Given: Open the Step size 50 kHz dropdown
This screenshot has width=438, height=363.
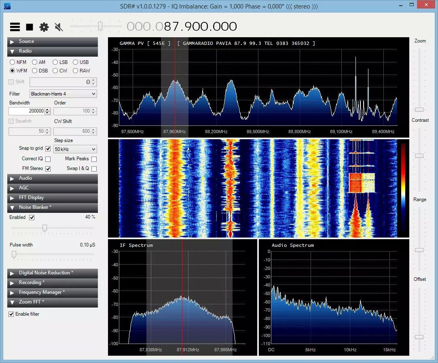Looking at the screenshot, I should pos(75,149).
